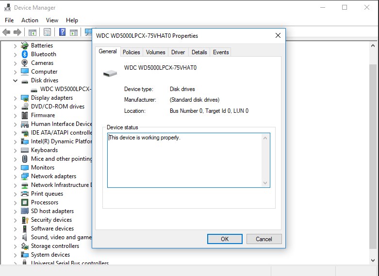379x276 pixels.
Task: Click the Display adapters icon
Action: pyautogui.click(x=25, y=98)
